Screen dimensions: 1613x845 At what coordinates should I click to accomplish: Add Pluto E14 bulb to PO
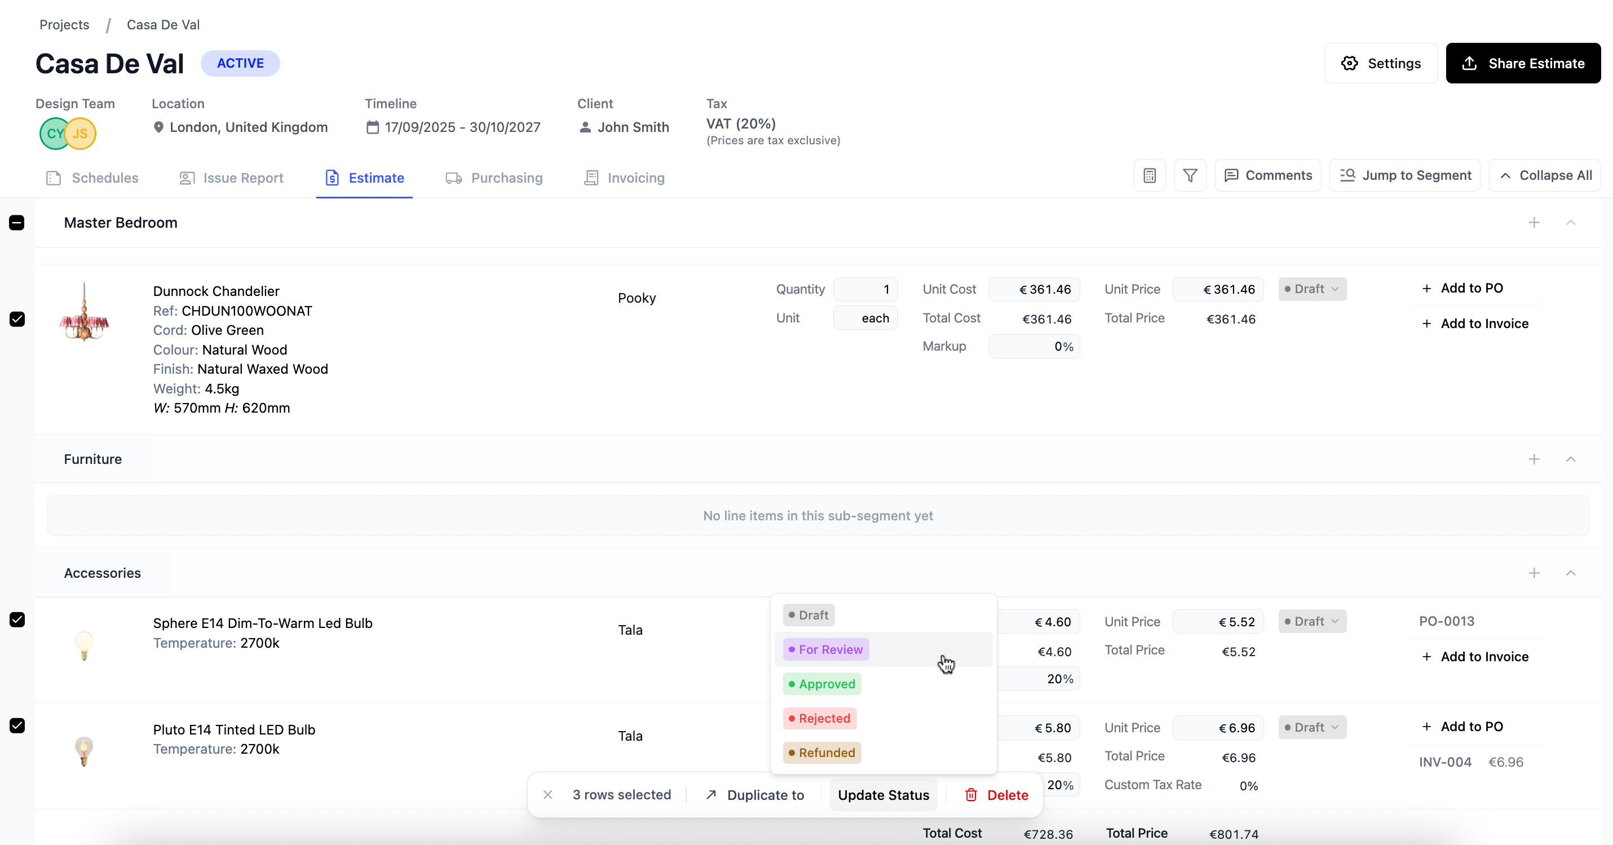[x=1462, y=727]
